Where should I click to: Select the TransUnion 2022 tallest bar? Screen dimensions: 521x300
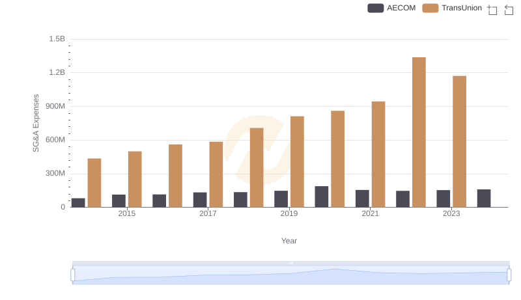419,132
